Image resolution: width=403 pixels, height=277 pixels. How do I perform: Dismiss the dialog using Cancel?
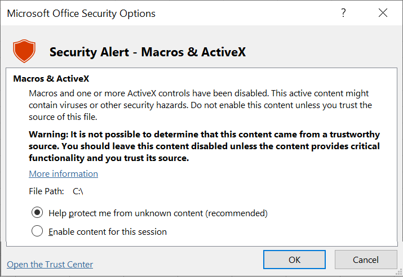(x=365, y=260)
